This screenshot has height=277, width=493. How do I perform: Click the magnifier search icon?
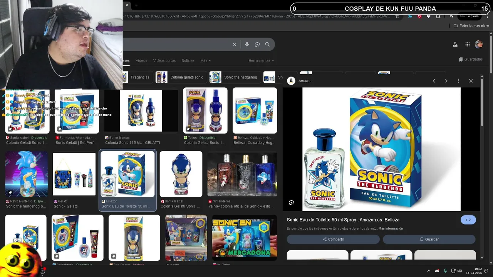[x=267, y=44]
